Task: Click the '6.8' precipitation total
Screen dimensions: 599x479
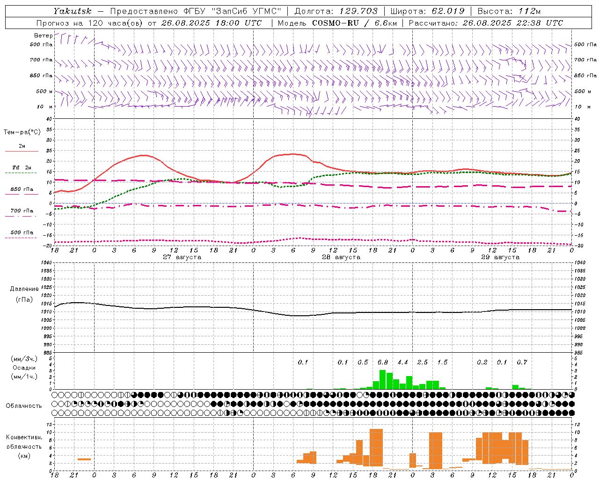Action: coord(383,362)
